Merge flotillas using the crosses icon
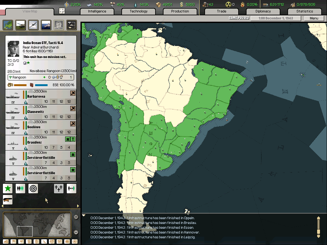The height and width of the screenshot is (245, 327). [58, 189]
